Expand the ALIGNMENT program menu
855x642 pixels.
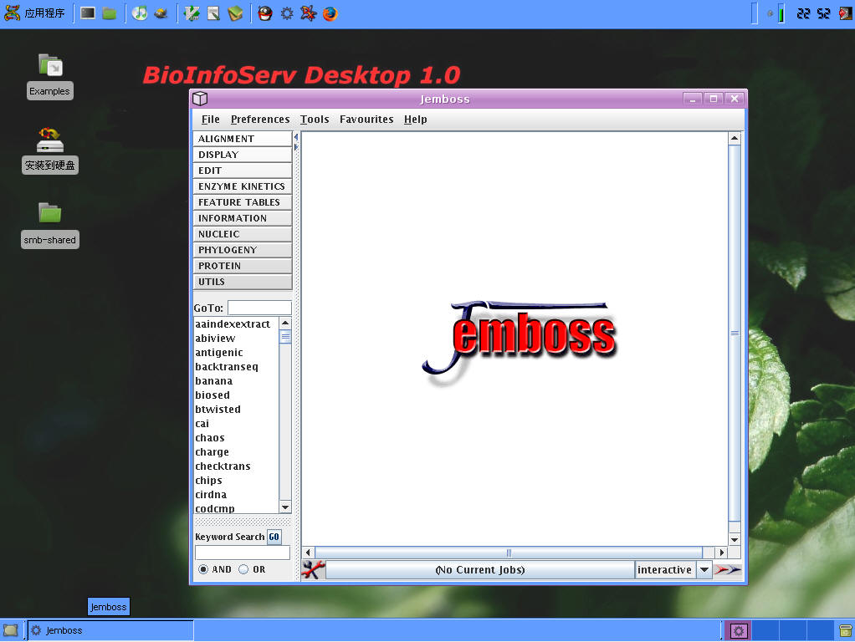pyautogui.click(x=243, y=139)
